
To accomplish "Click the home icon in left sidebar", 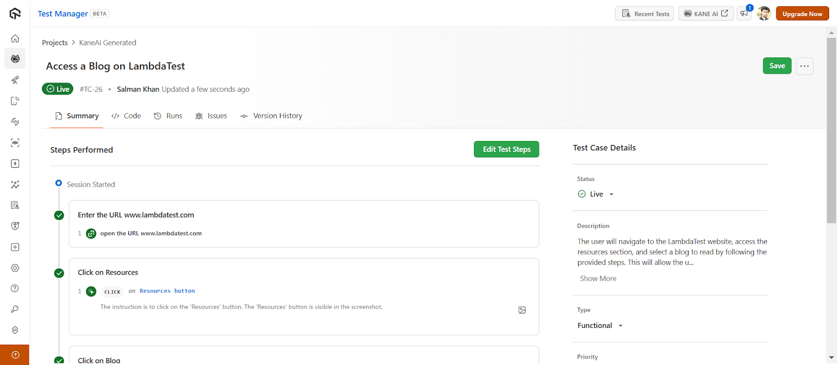I will point(15,38).
